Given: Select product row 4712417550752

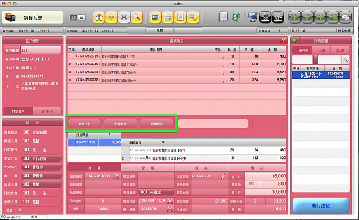Looking at the screenshot, I should click(x=177, y=79).
